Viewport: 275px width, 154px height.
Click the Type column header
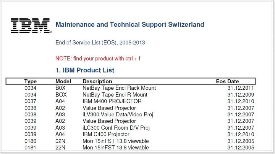31,81
